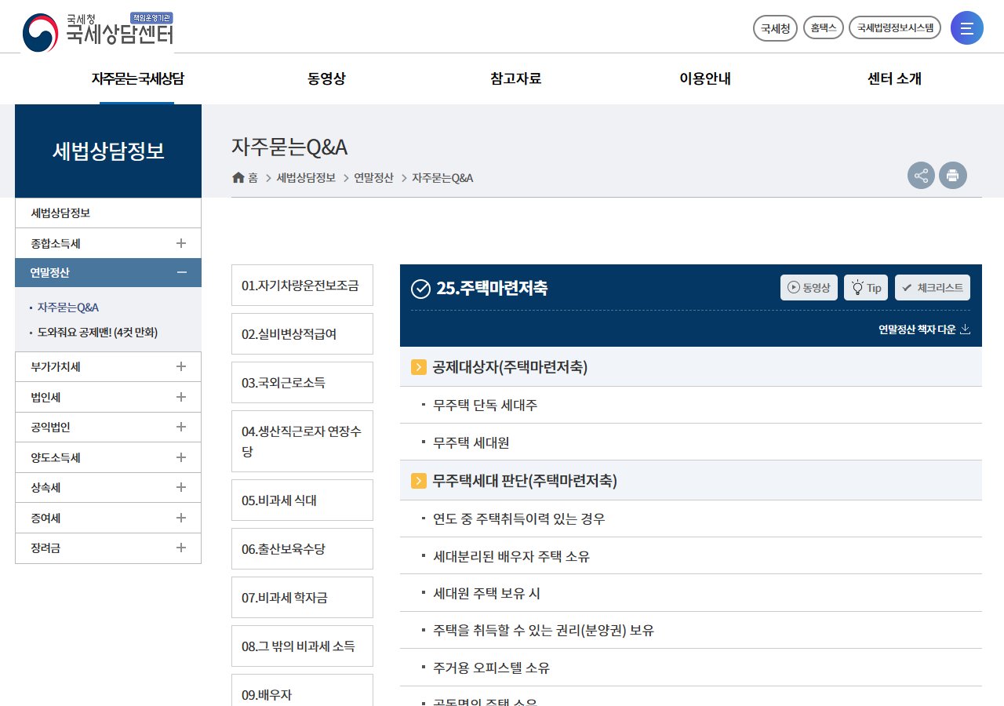Click the National Tax Service logo
The width and height of the screenshot is (1004, 706).
pyautogui.click(x=98, y=31)
